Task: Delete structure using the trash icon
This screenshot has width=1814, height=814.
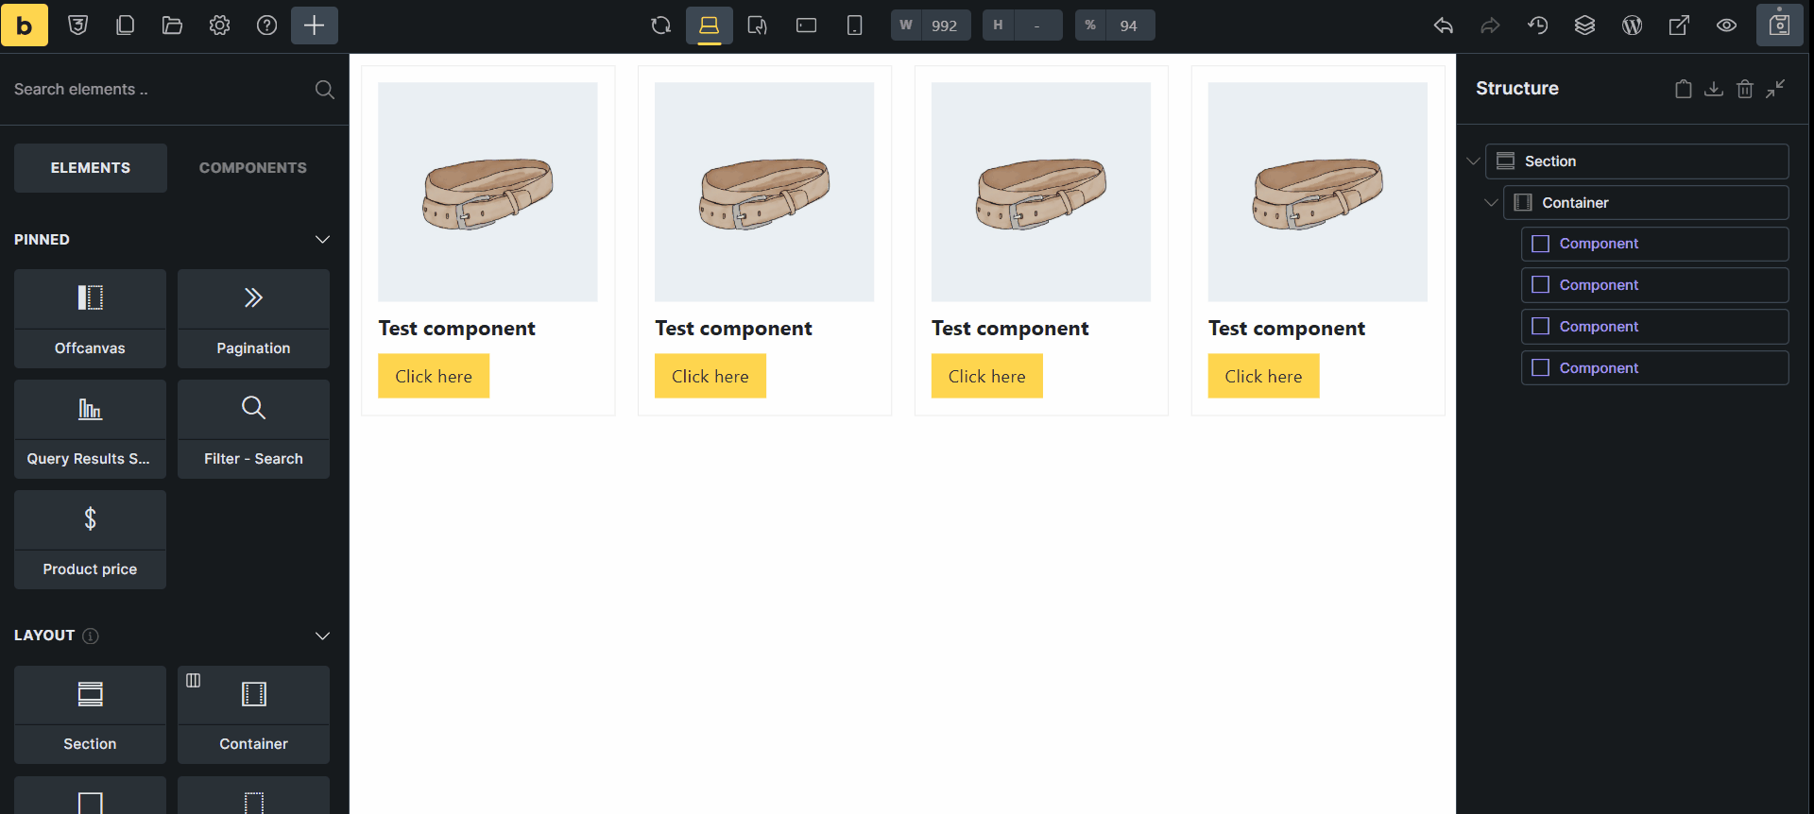Action: tap(1745, 89)
